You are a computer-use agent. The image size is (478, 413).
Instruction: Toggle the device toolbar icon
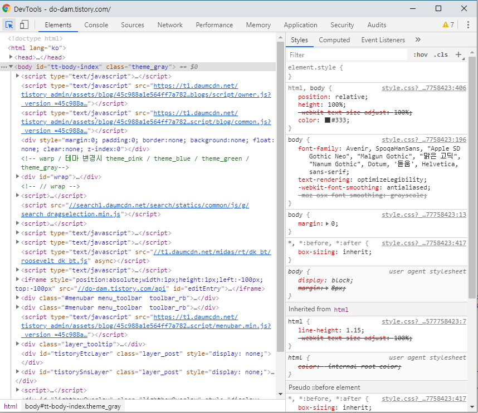tap(24, 25)
